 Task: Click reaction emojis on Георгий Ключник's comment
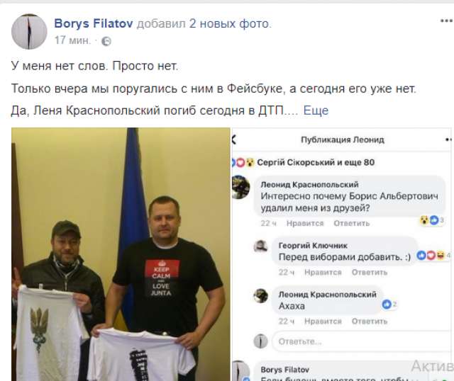coord(431,255)
